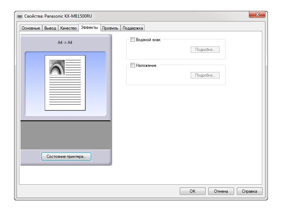Click Подробно button under Наложение
282x211 pixels.
(205, 75)
